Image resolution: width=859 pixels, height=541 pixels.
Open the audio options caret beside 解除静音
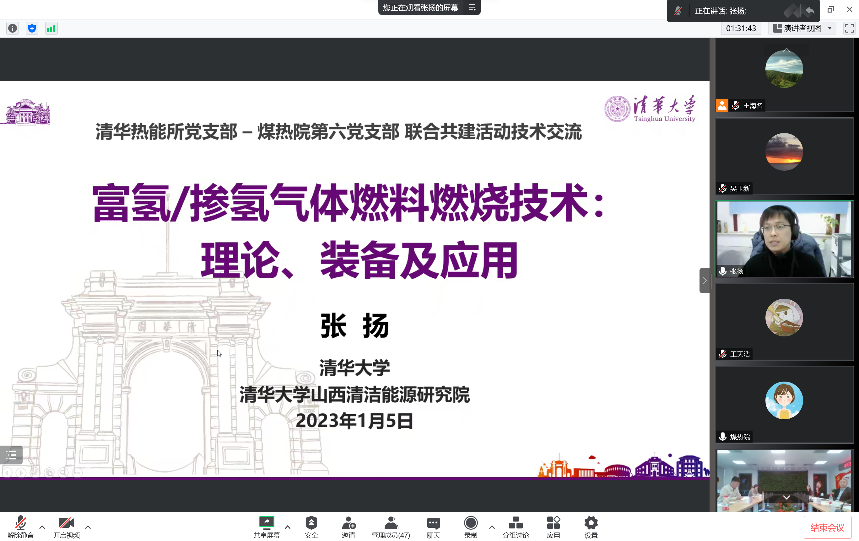click(42, 527)
